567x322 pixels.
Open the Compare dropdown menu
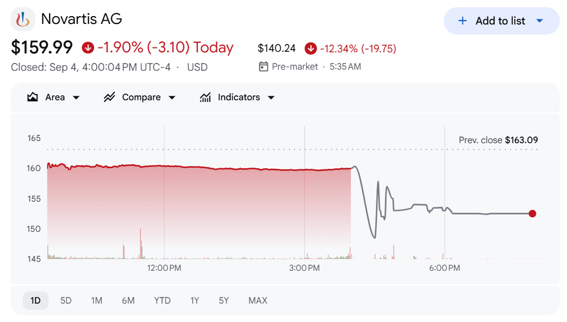pos(172,97)
